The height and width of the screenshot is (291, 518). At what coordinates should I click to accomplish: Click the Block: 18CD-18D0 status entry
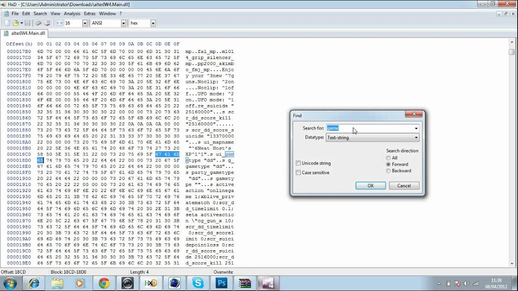[68, 272]
